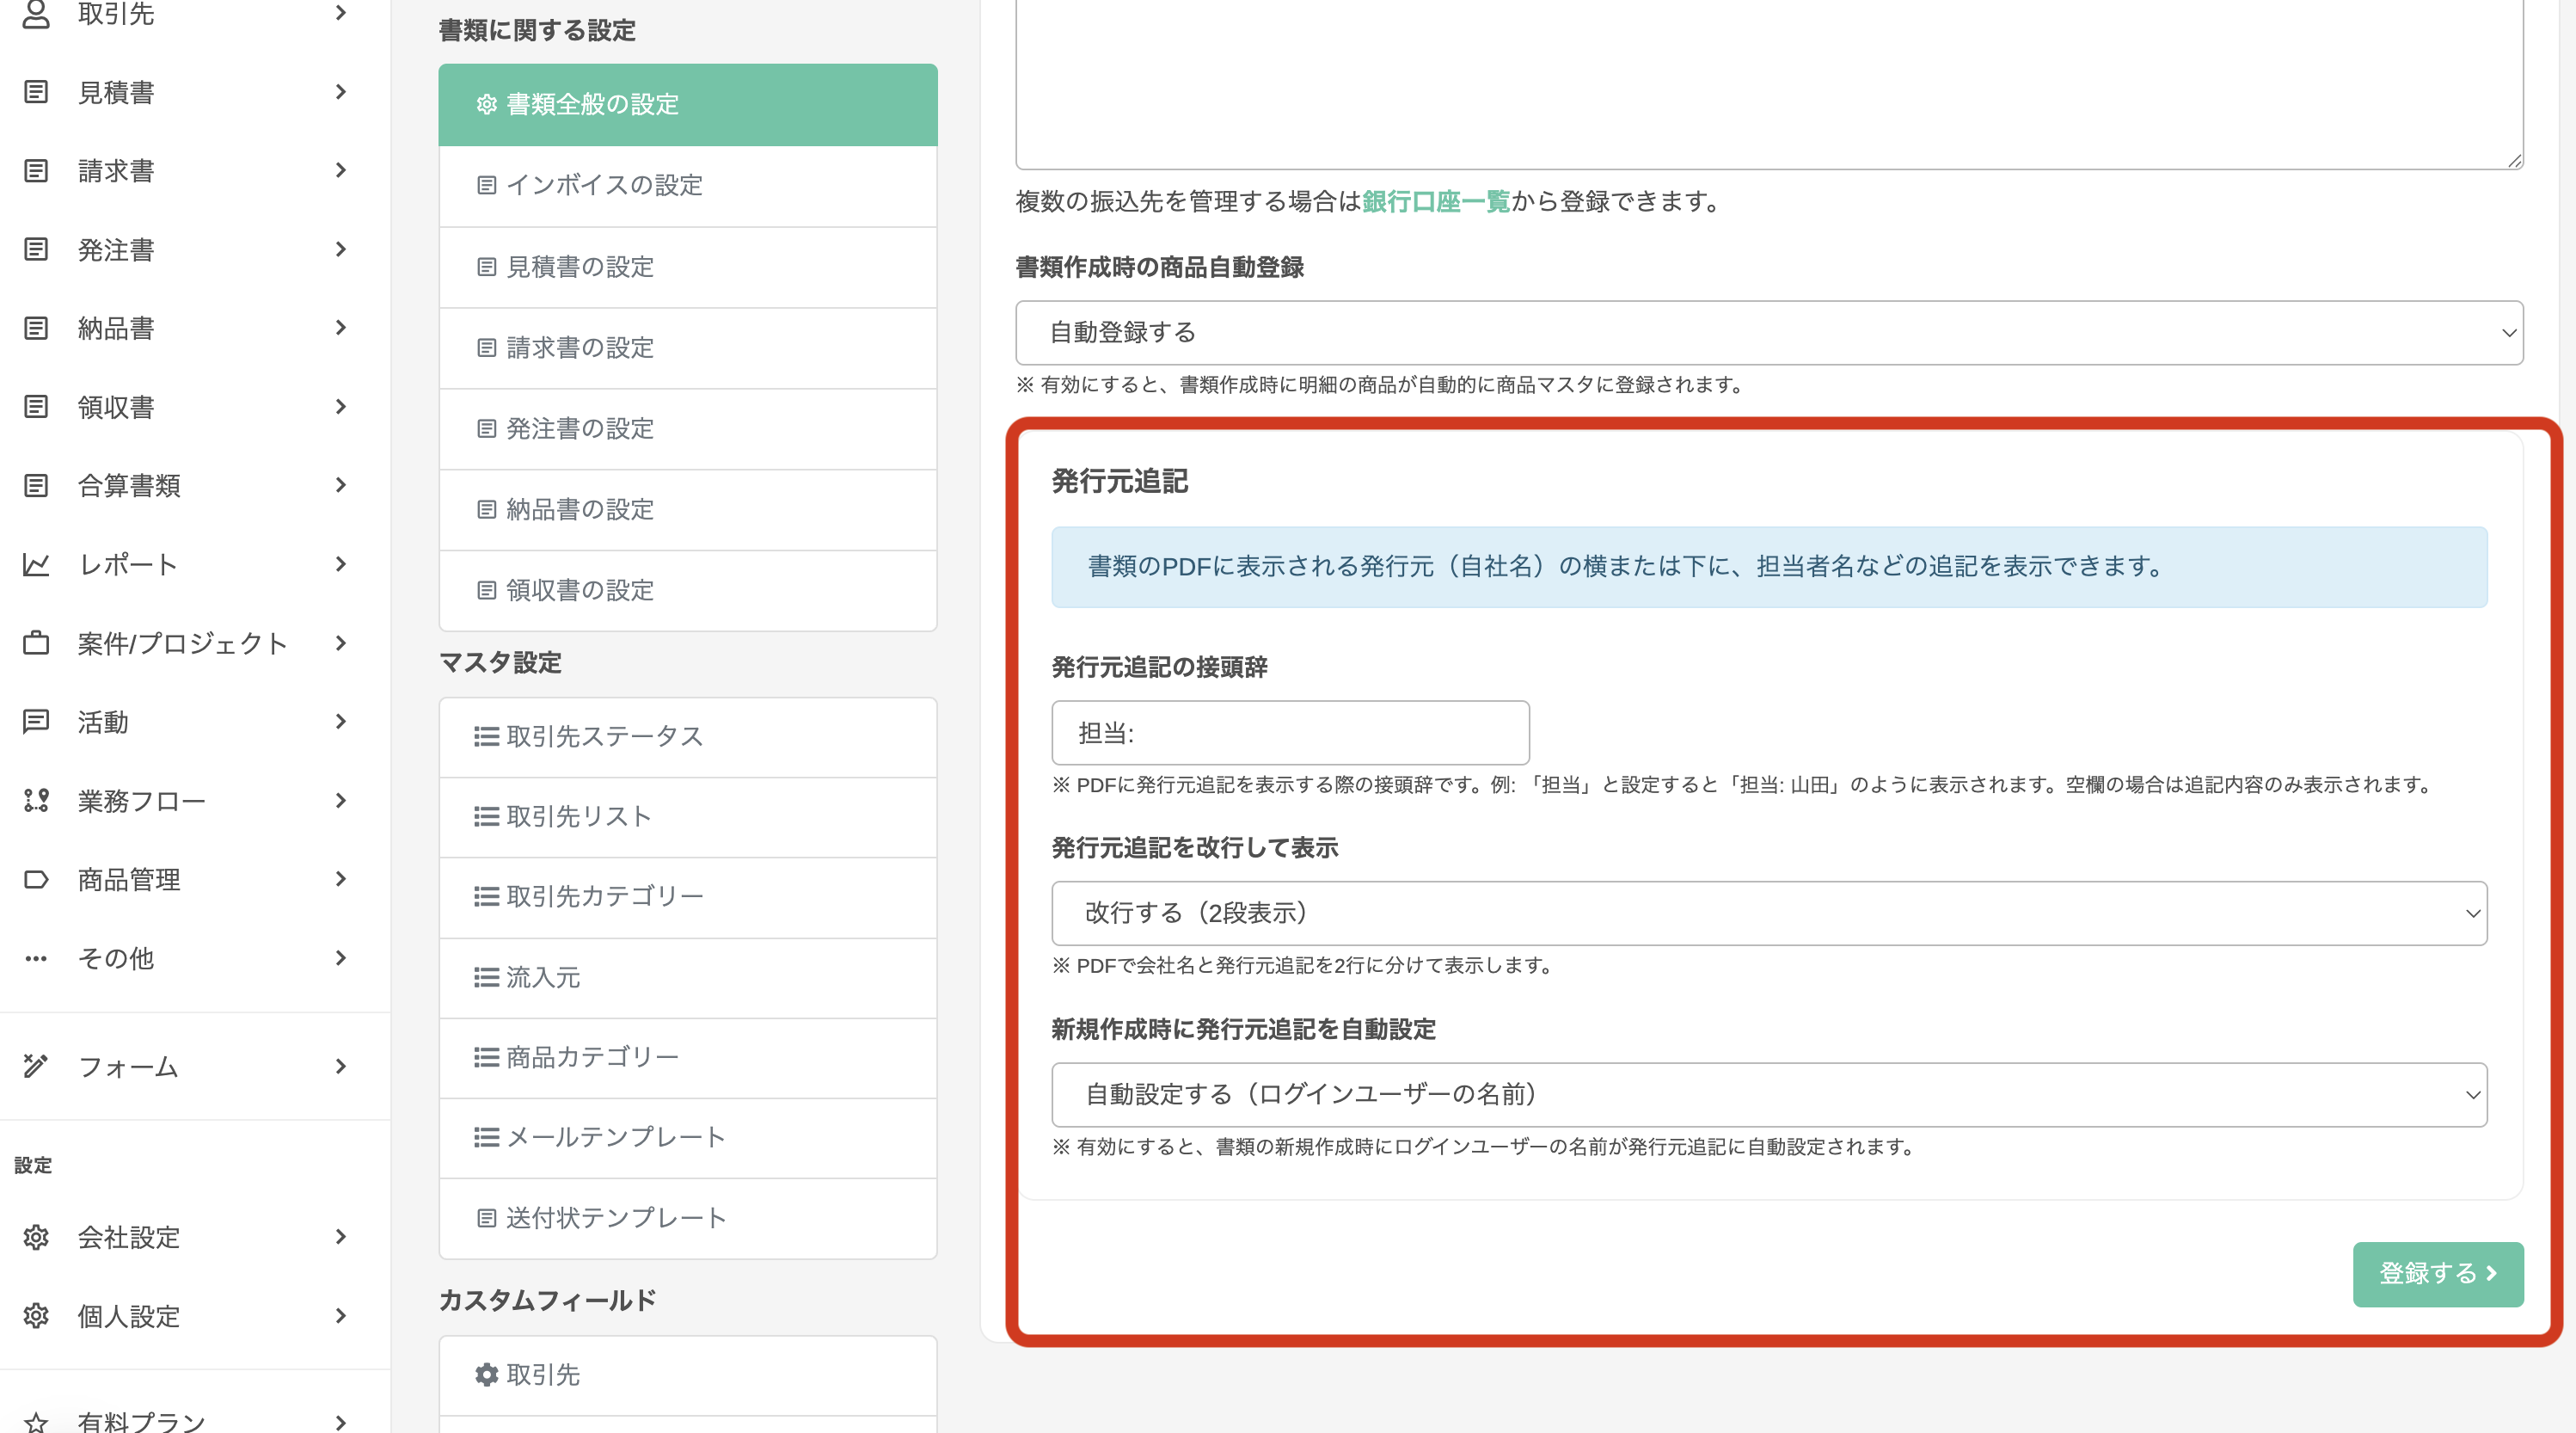Click the 納品書 document icon in sidebar

36,329
